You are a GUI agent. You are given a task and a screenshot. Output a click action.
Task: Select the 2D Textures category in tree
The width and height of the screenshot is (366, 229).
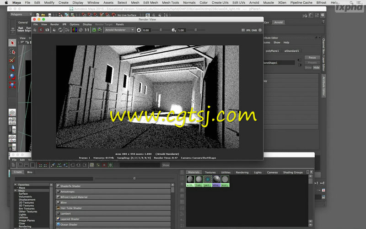coord(27,202)
